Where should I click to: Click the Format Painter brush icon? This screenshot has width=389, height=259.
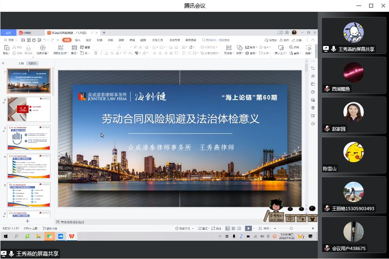coord(28,48)
